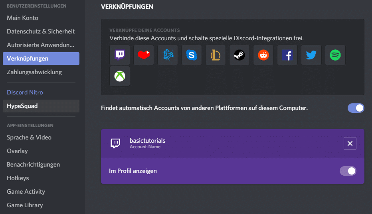Image resolution: width=372 pixels, height=214 pixels.
Task: Select HypeSquad in the sidebar
Action: pos(22,106)
